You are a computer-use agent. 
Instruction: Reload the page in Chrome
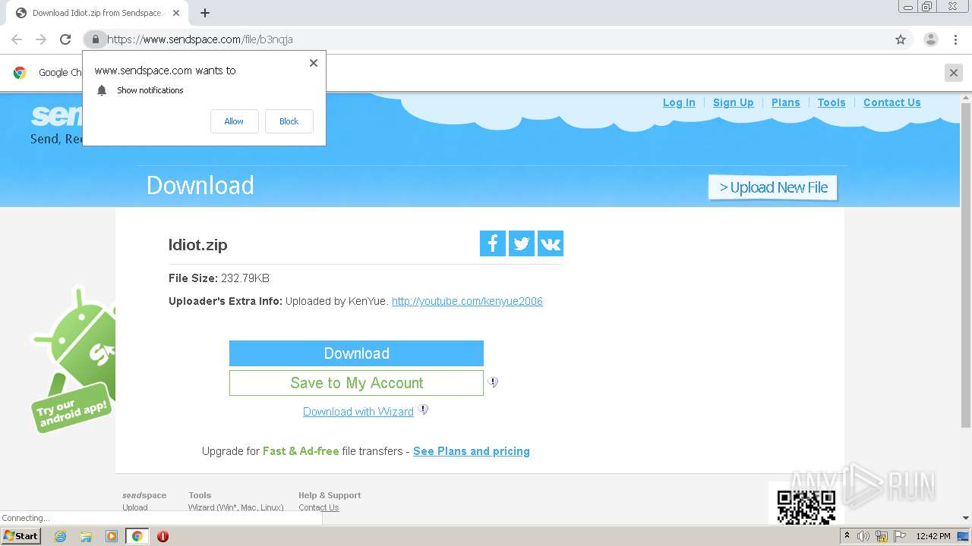coord(65,39)
